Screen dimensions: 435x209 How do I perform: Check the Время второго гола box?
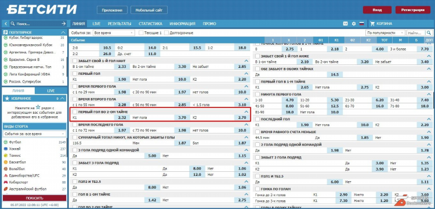tap(75, 99)
